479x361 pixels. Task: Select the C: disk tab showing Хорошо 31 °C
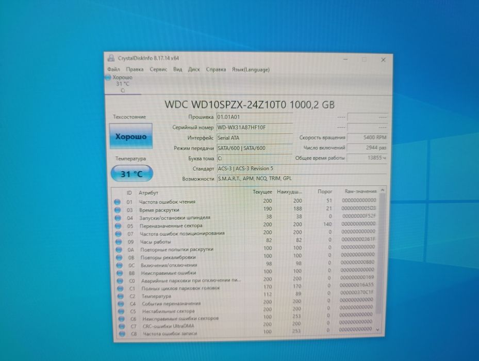coord(122,84)
